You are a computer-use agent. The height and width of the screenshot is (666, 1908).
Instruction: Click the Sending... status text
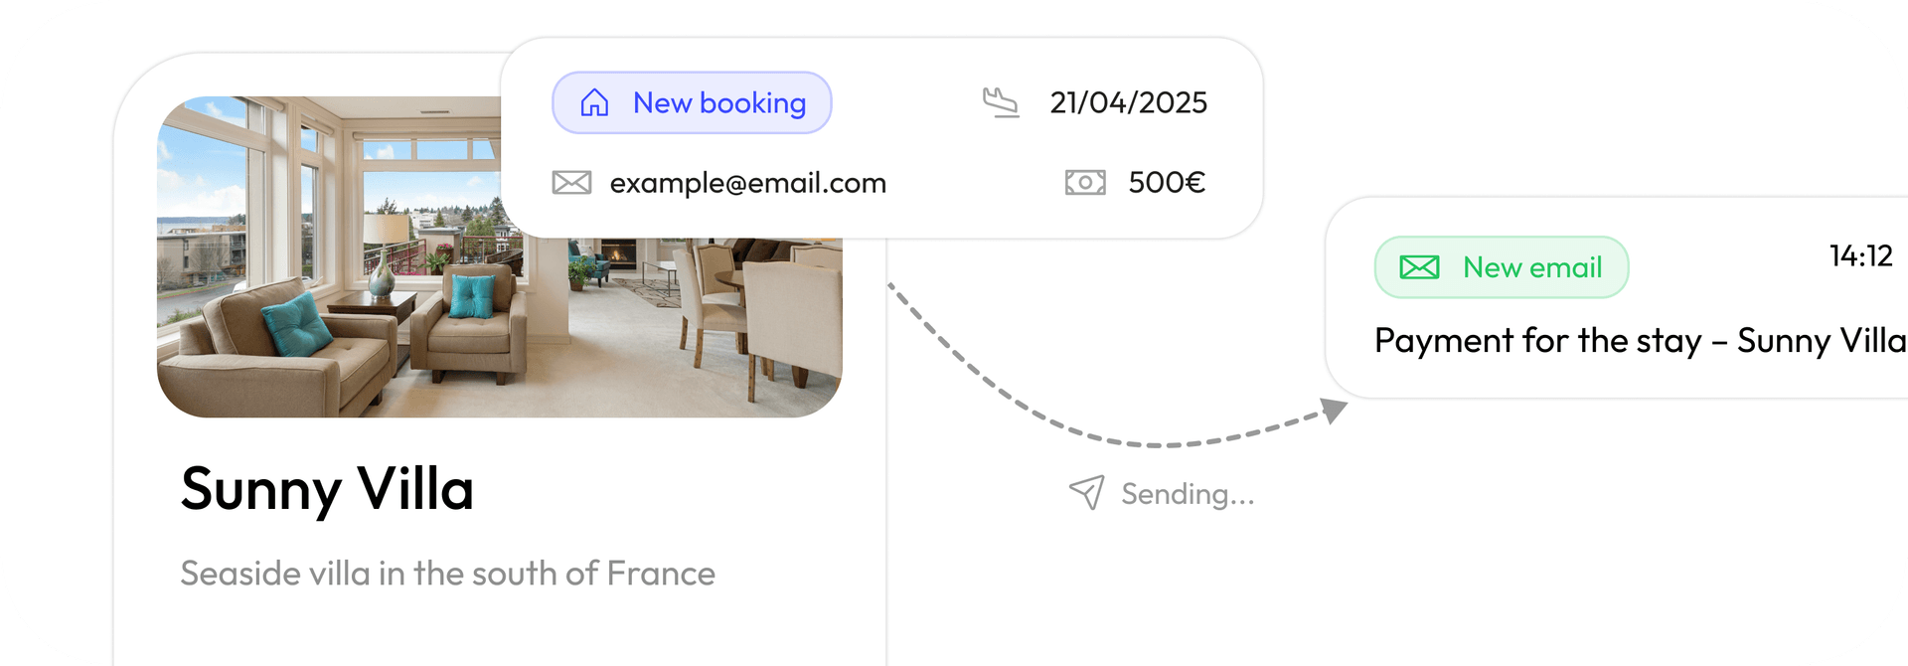coord(1188,494)
